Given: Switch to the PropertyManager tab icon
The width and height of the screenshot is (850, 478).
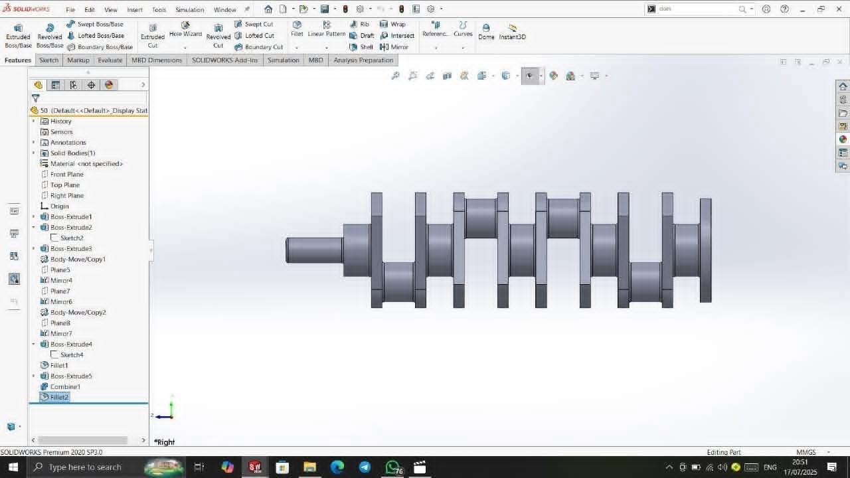Looking at the screenshot, I should (x=56, y=85).
